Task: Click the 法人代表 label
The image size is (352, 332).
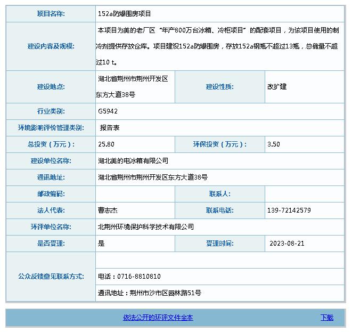Action: [51, 210]
